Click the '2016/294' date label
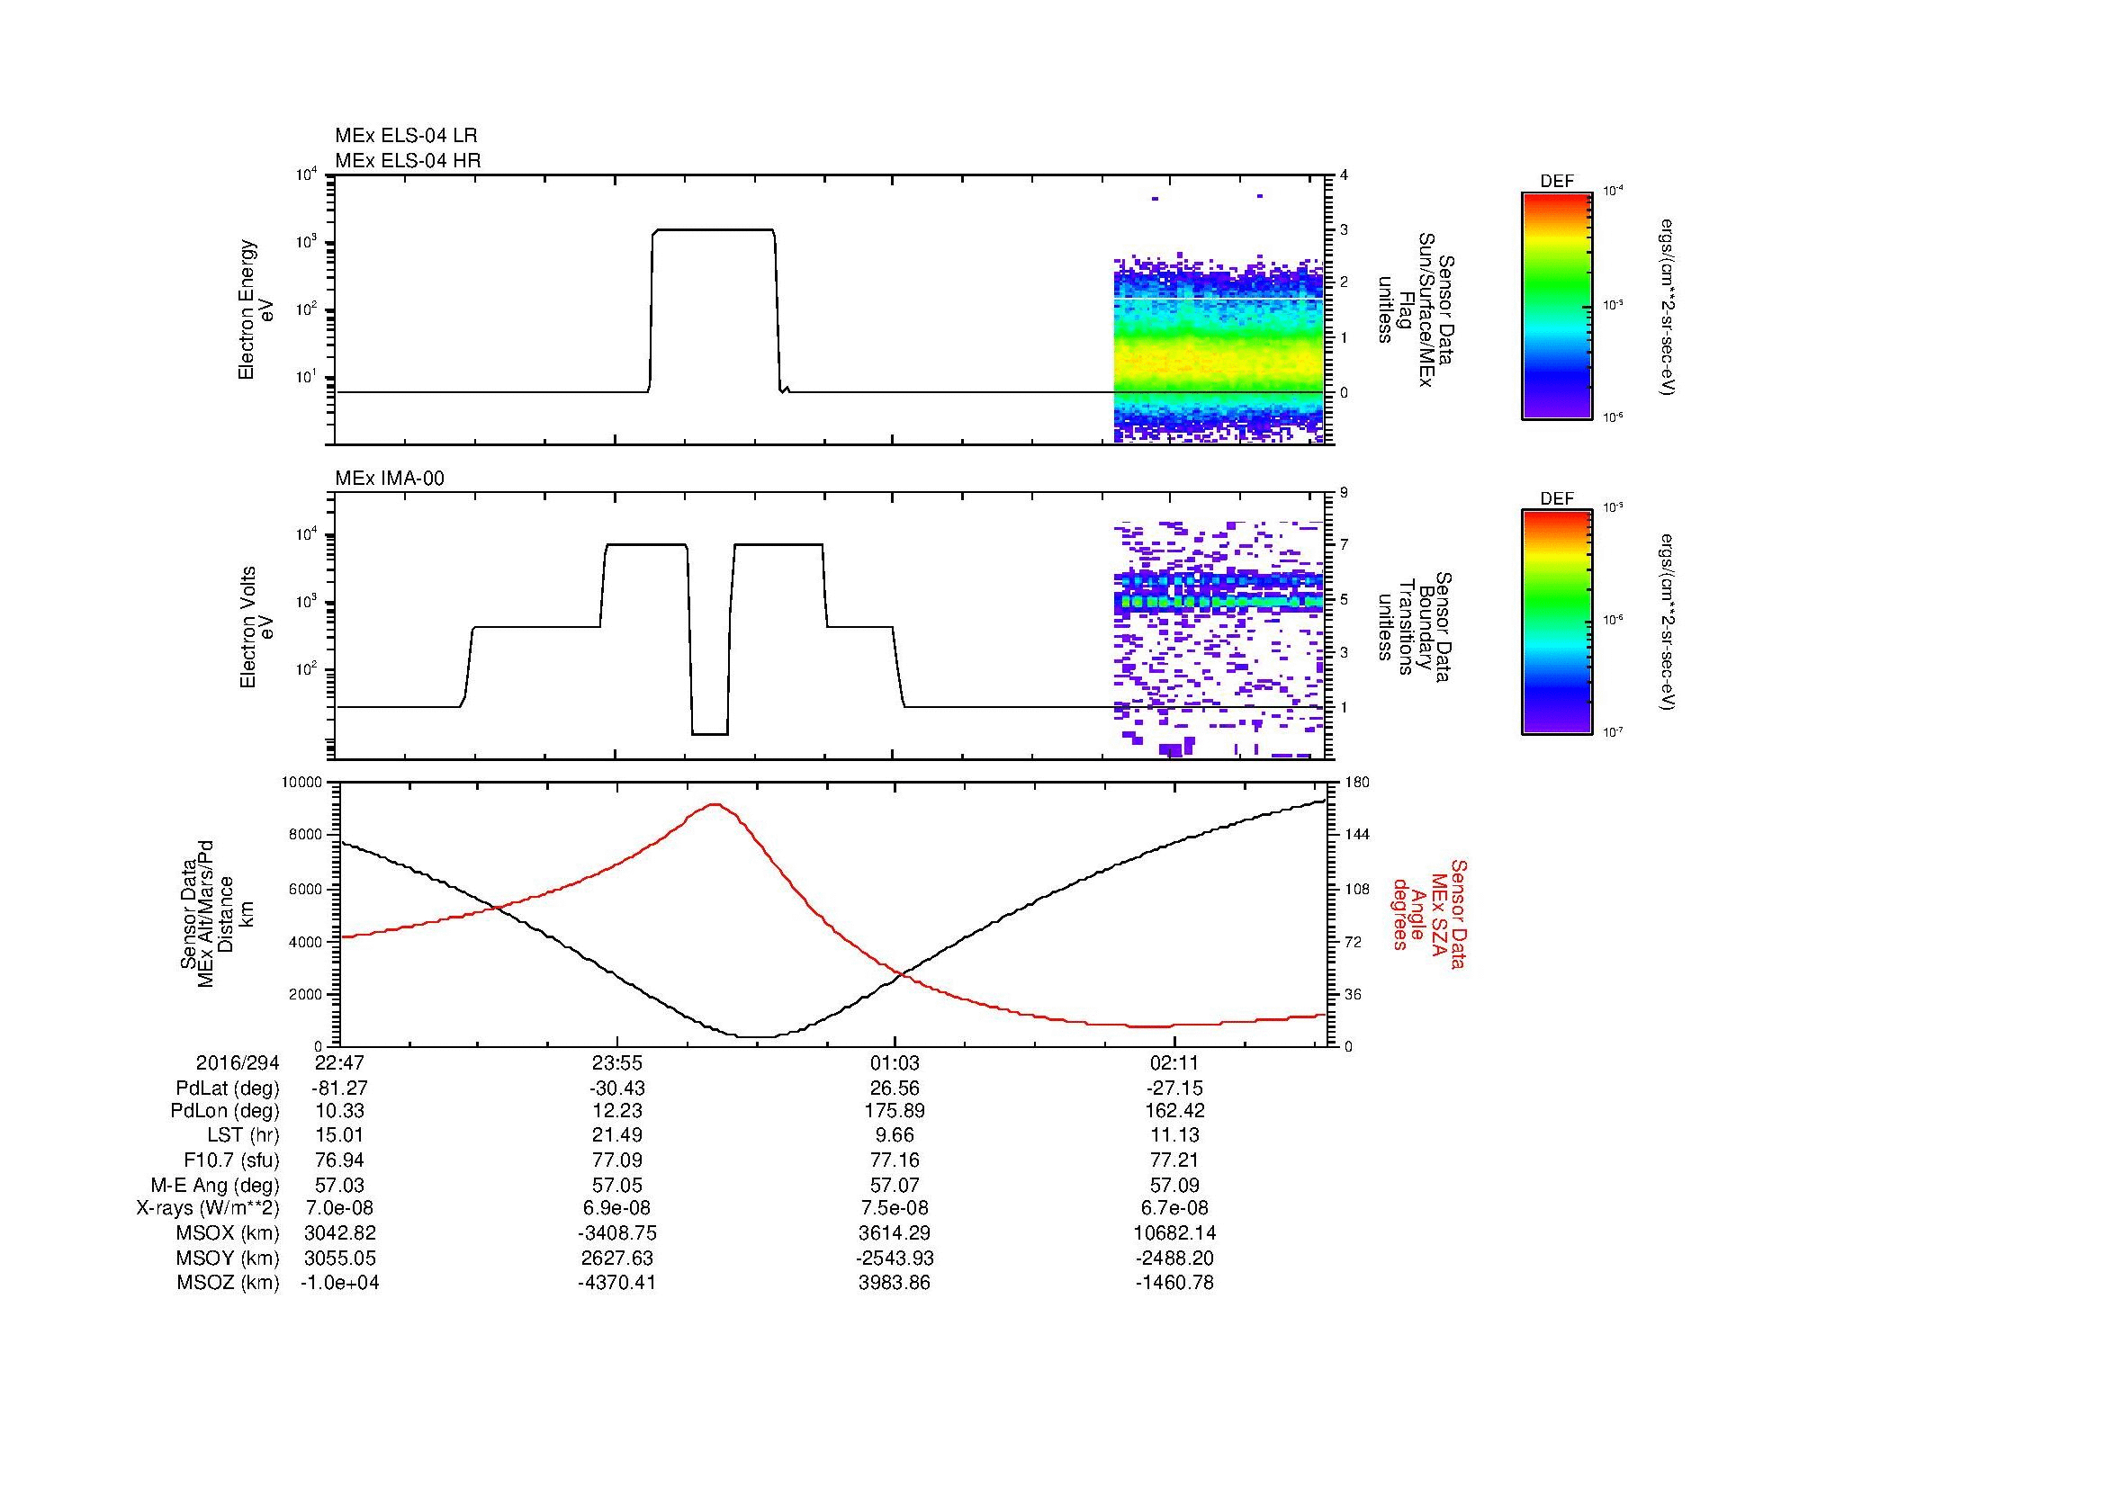Screen dimensions: 2105x1487 238,1062
